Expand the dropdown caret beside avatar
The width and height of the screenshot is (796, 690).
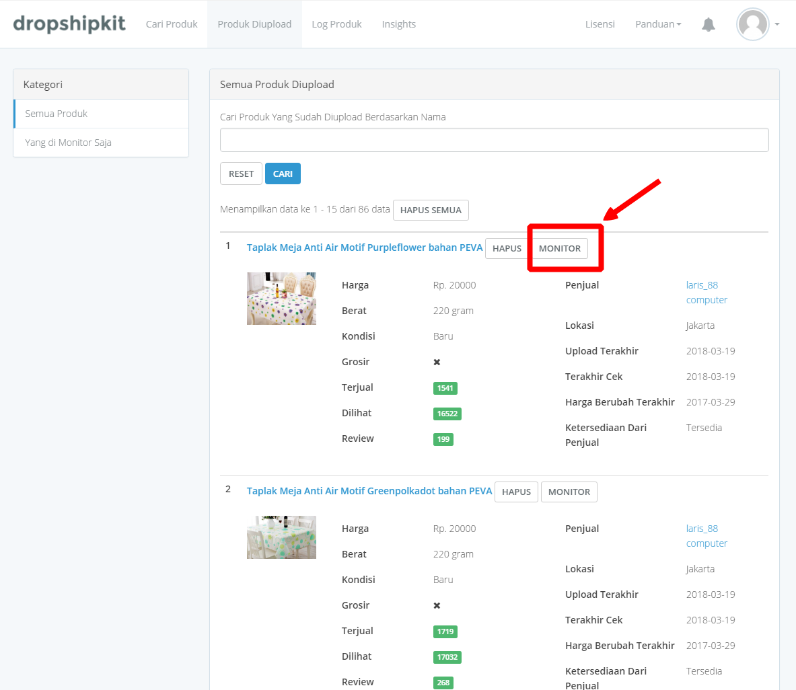(x=776, y=24)
